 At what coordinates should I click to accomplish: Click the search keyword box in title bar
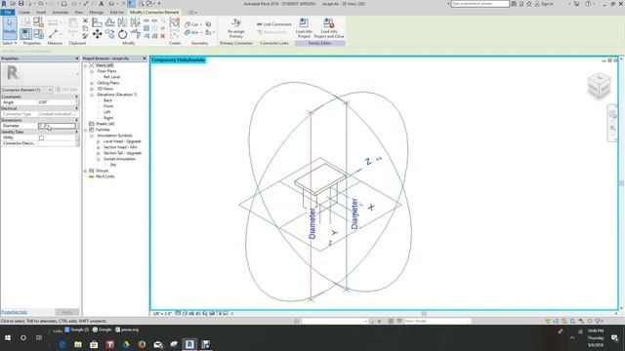click(479, 4)
